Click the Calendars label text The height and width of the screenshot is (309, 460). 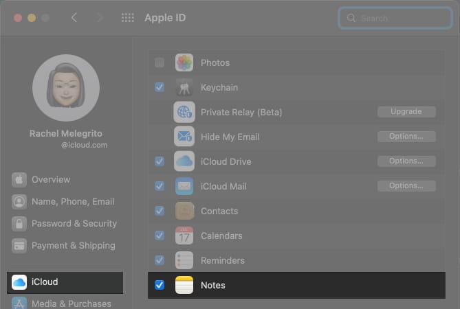221,236
